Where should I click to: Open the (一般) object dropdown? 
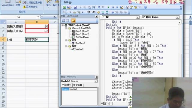click(138, 17)
